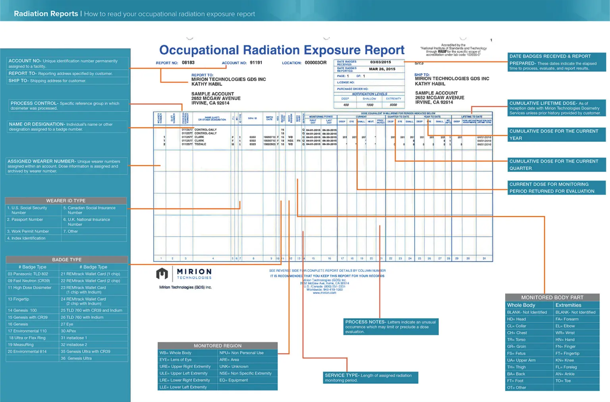
Task: Select '2. Passport Number' entry
Action: 33,222
